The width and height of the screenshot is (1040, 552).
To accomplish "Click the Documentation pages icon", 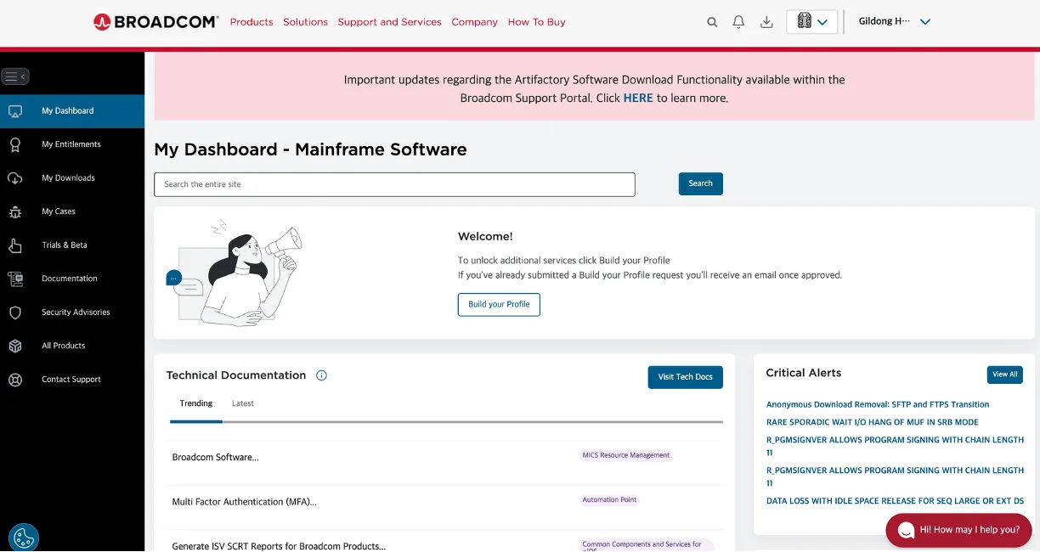I will 15,279.
